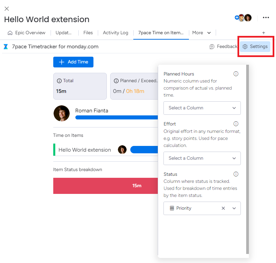Click the Add Time button
Image resolution: width=276 pixels, height=263 pixels.
click(x=73, y=62)
